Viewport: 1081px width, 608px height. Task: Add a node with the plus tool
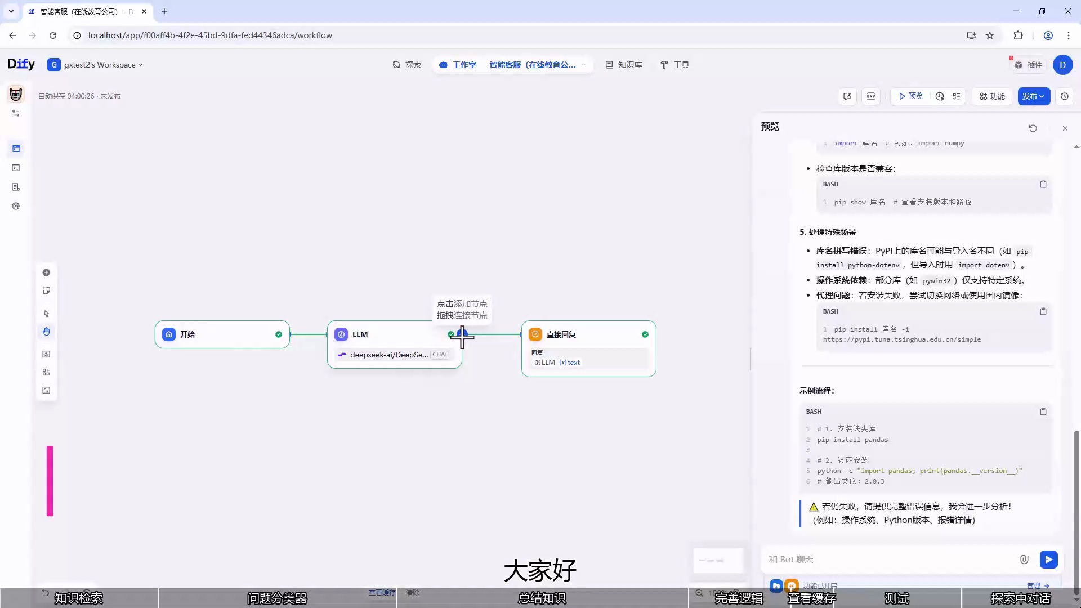tap(46, 272)
